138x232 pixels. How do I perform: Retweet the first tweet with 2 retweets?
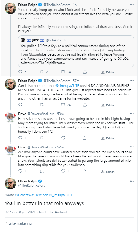42,72
